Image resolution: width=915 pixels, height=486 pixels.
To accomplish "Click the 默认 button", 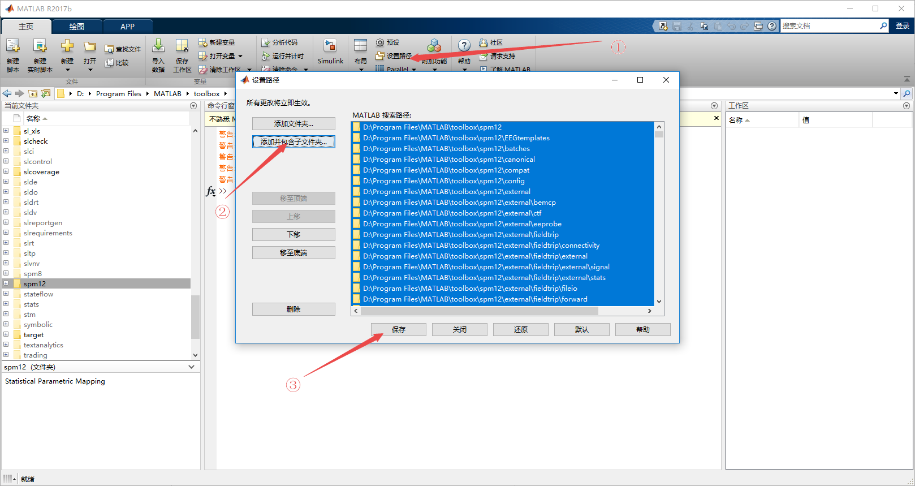I will coord(582,329).
